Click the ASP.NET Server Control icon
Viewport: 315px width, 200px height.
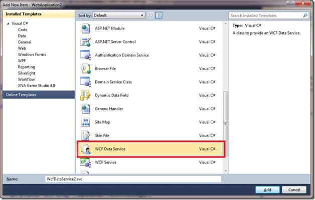(85, 42)
